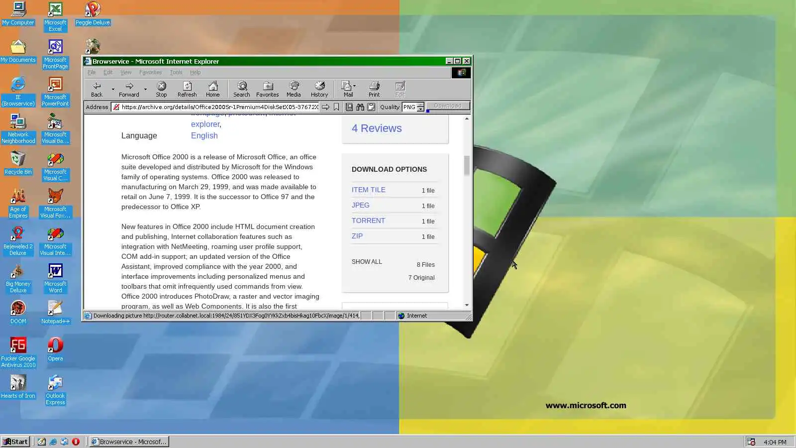Print the current page
Viewport: 796px width, 448px height.
tap(374, 89)
